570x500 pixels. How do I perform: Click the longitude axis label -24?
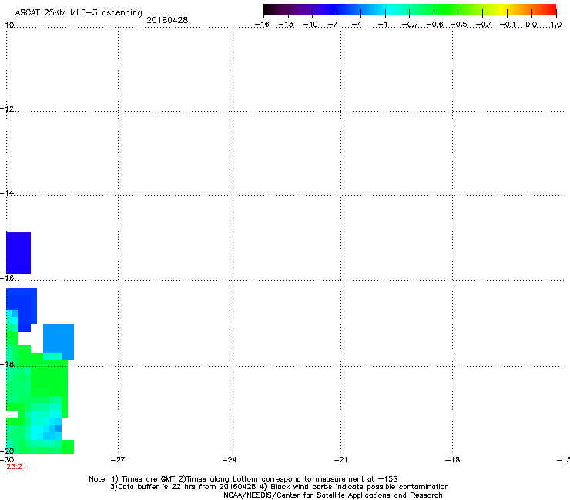(x=230, y=460)
